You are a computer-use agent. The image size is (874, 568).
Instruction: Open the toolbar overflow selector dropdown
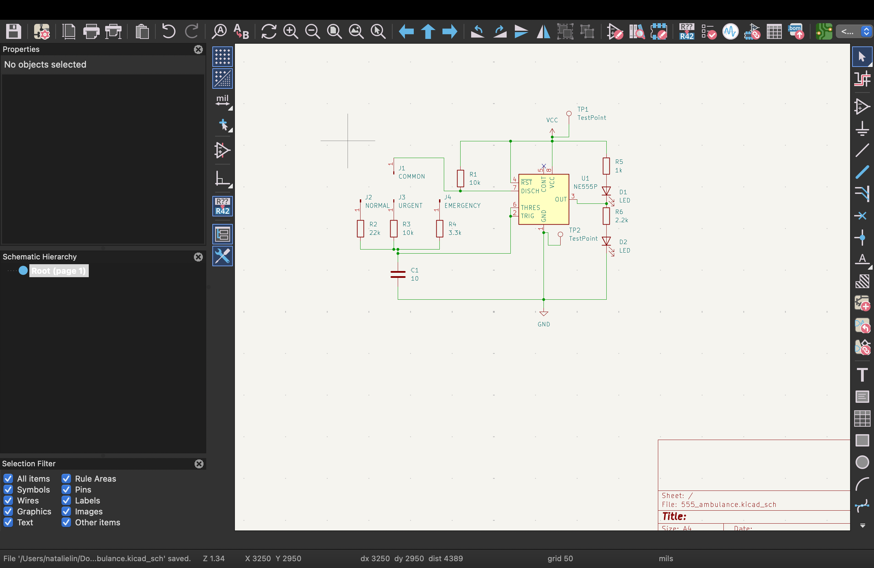coord(854,32)
